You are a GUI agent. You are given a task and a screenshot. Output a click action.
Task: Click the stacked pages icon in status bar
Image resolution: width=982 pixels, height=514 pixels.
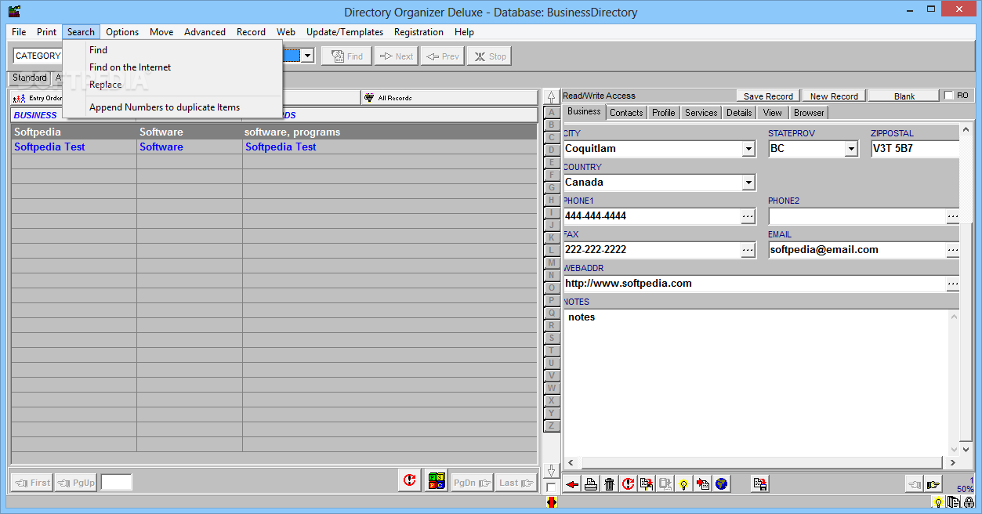[x=953, y=502]
